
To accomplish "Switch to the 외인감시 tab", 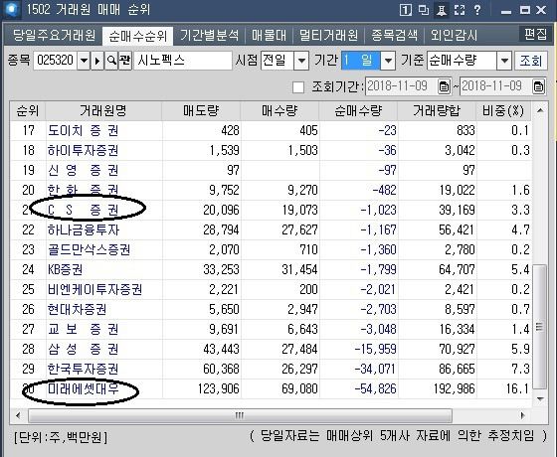I will click(454, 36).
